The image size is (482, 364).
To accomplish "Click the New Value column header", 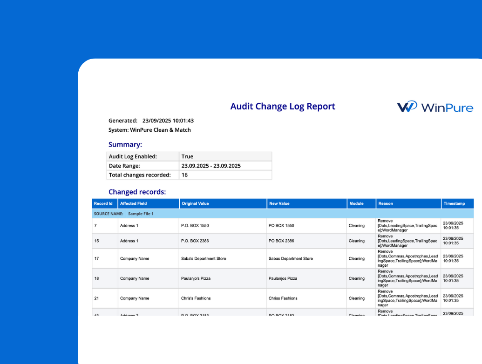I will 280,203.
